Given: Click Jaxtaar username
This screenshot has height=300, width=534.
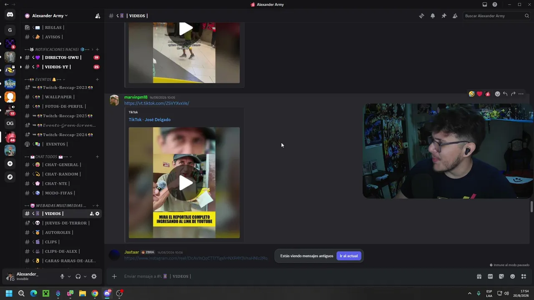Looking at the screenshot, I should tap(131, 252).
